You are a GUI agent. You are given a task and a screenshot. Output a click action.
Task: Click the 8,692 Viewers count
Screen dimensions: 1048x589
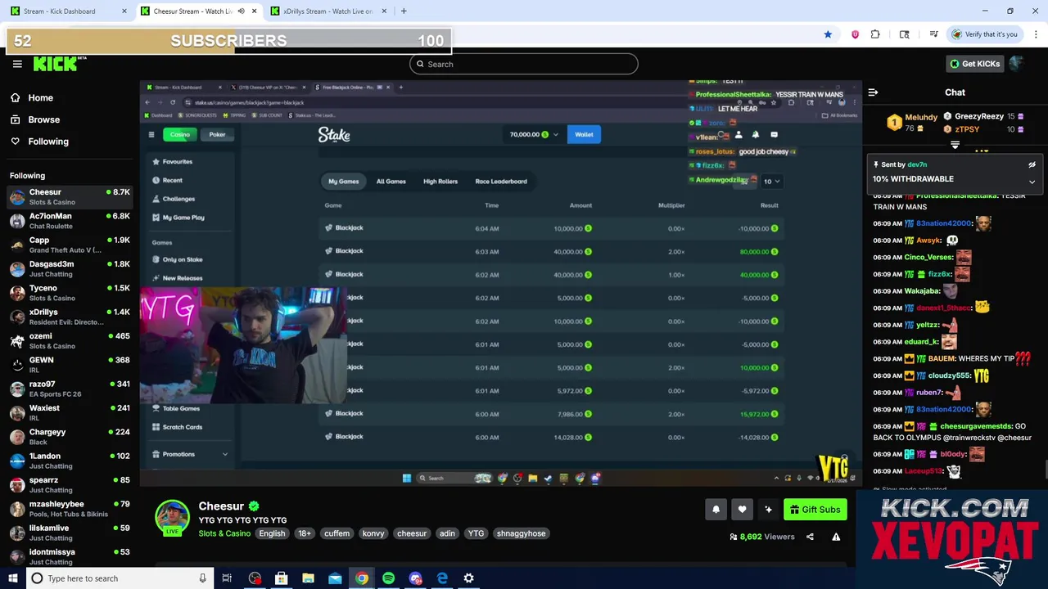pos(761,537)
